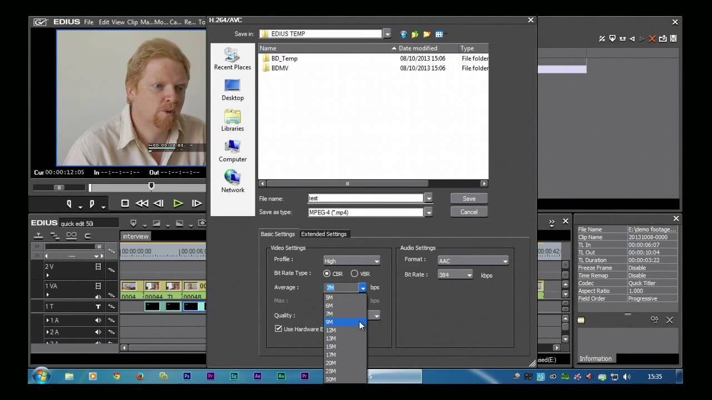This screenshot has width=712, height=400.
Task: Stop playback in the player
Action: (x=125, y=204)
